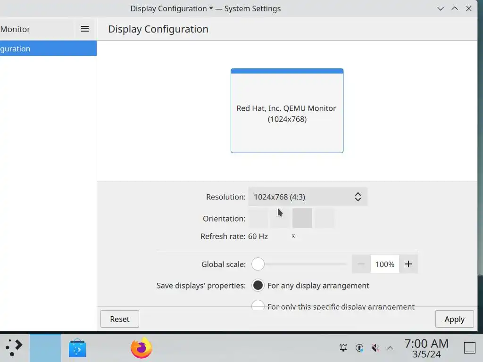Select the highlighted Display Configuration sidebar entry

[x=49, y=49]
